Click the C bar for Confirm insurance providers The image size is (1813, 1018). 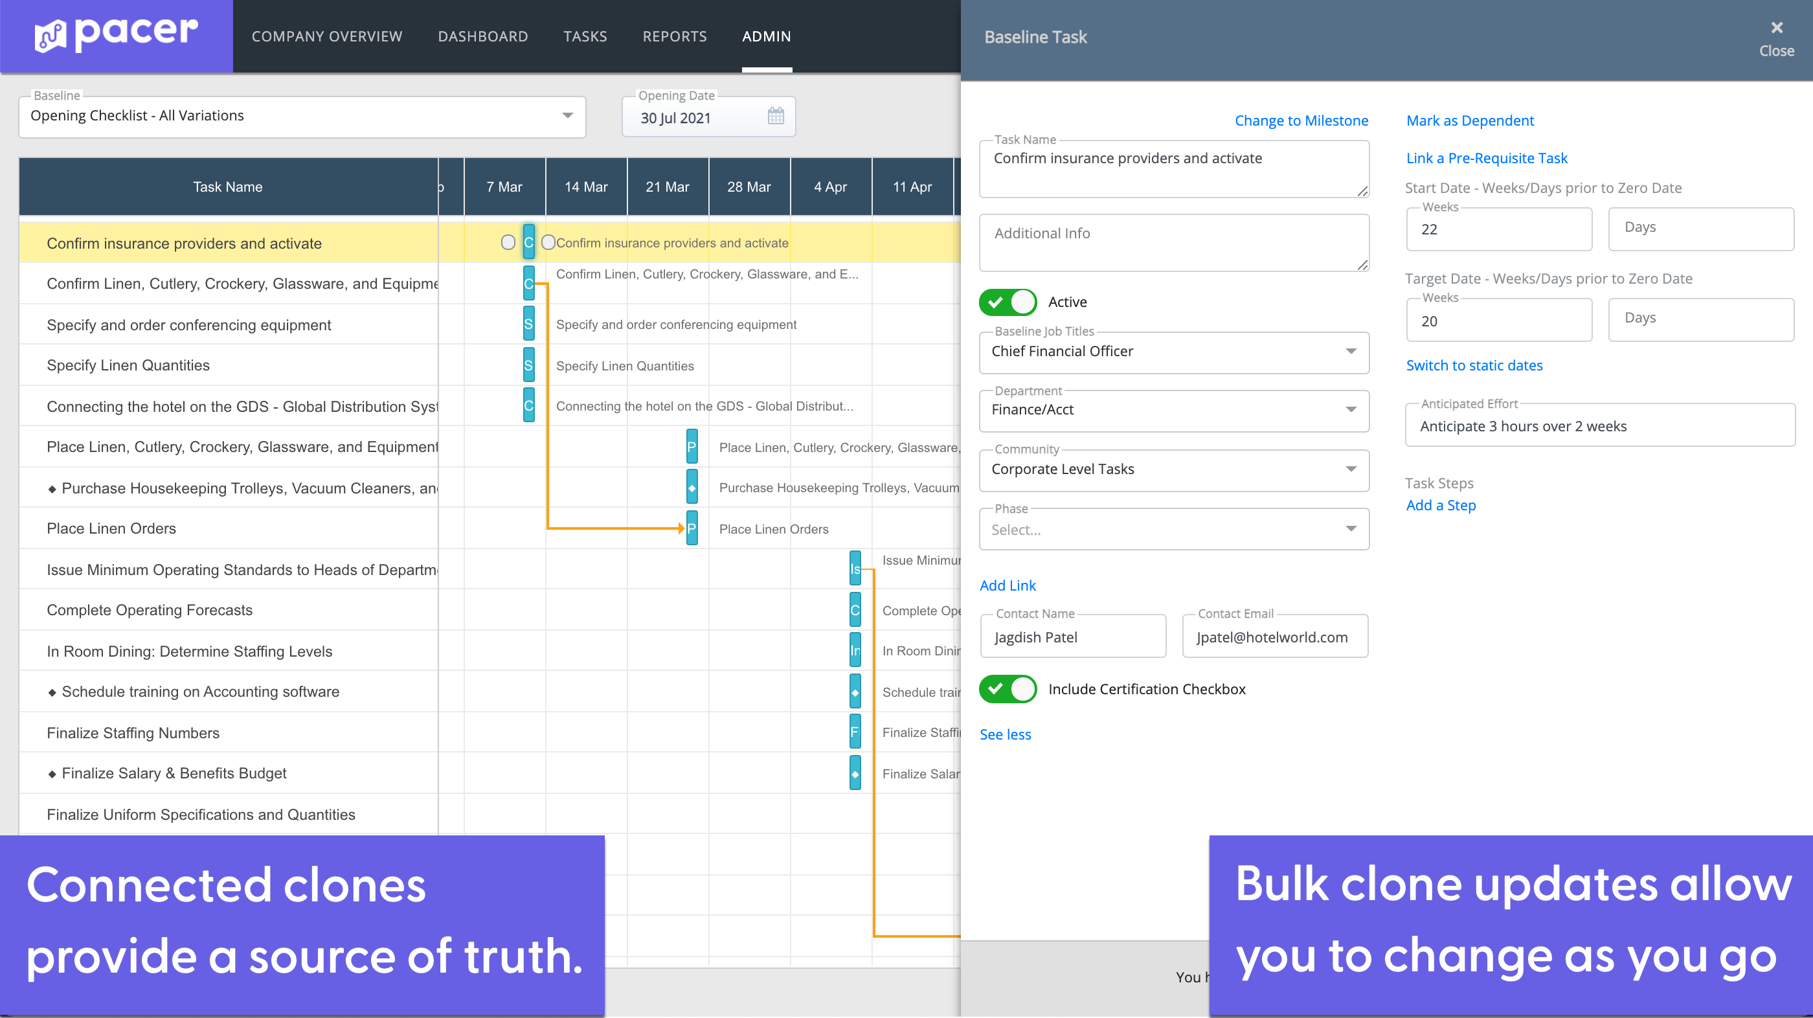[x=528, y=242]
